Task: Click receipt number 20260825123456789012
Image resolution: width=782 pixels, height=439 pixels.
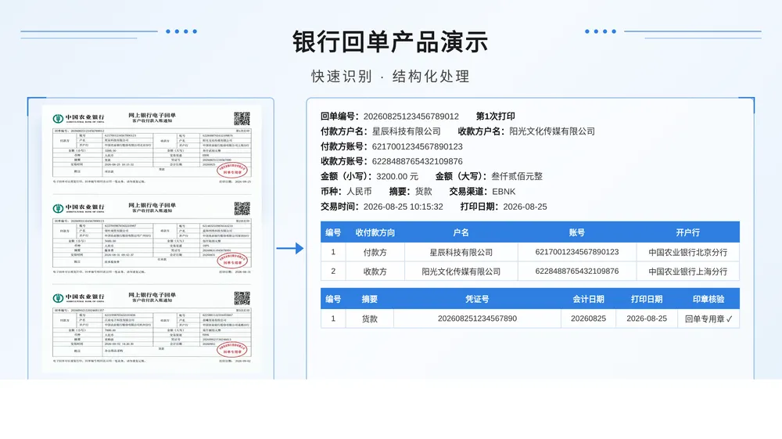Action: pyautogui.click(x=411, y=117)
